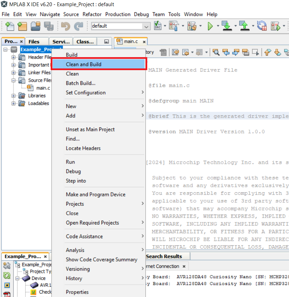The height and width of the screenshot is (297, 289).
Task: Click Find Previous Occurrence editor icon
Action: coord(226,52)
